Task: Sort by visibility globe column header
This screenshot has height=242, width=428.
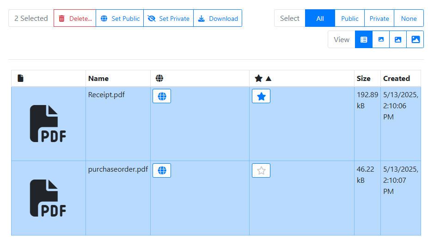Action: (x=159, y=79)
